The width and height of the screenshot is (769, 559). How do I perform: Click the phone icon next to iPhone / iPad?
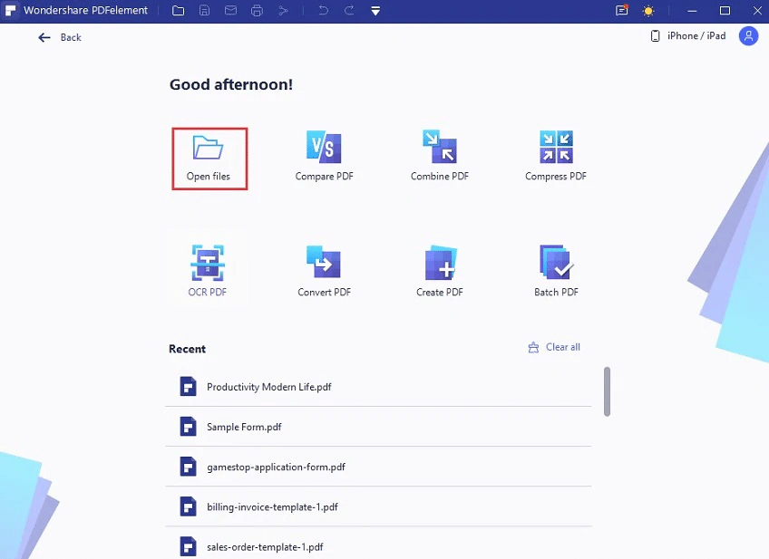pos(656,35)
